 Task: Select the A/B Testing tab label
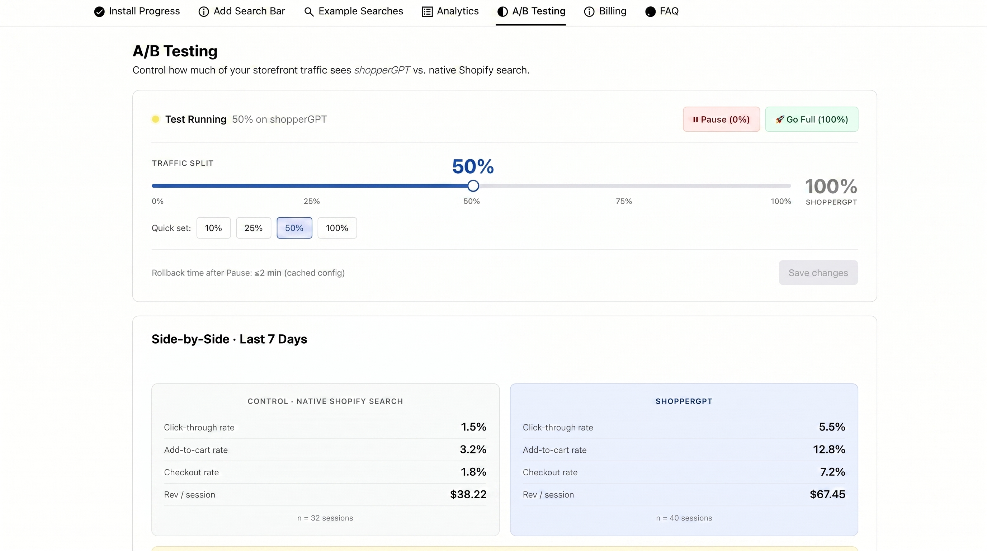pyautogui.click(x=539, y=11)
